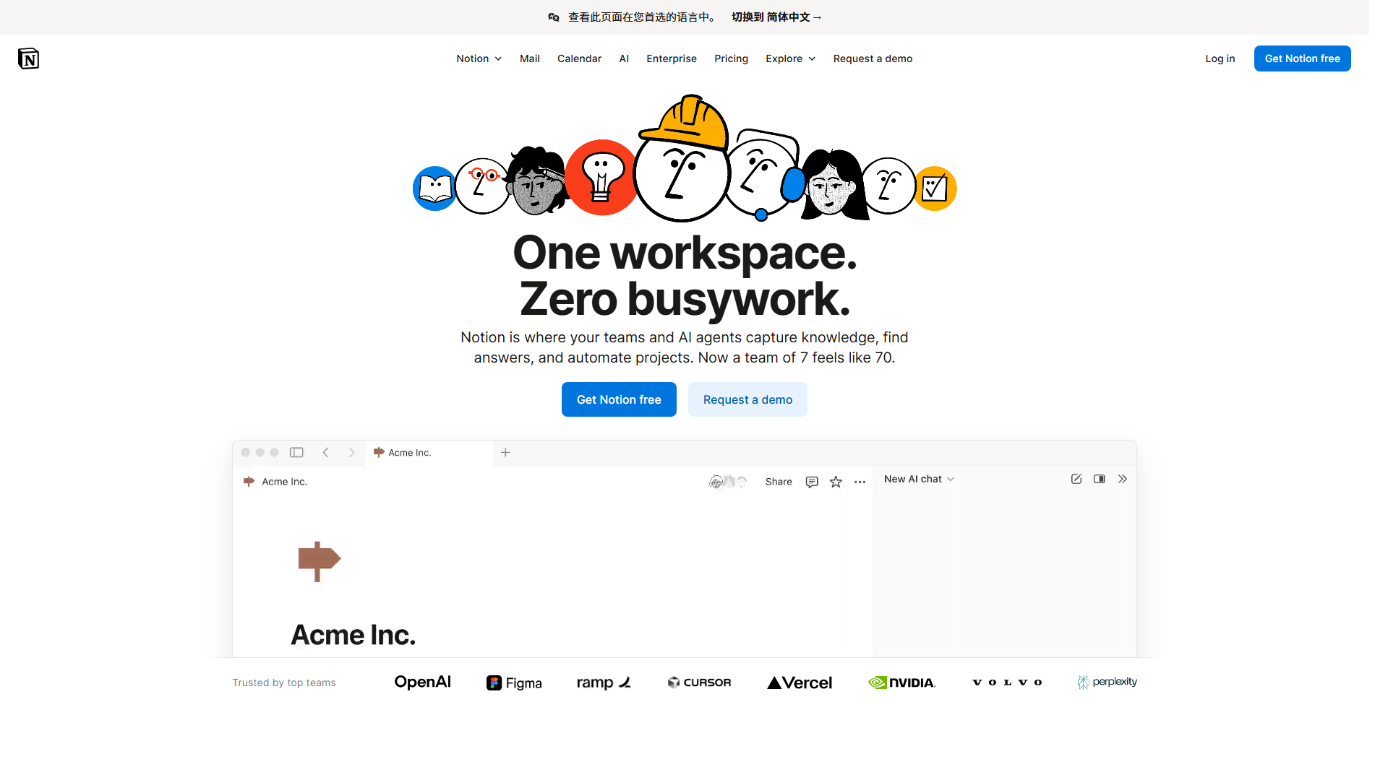Viewport: 1388px width, 780px height.
Task: Click the comments bubble icon
Action: click(812, 482)
